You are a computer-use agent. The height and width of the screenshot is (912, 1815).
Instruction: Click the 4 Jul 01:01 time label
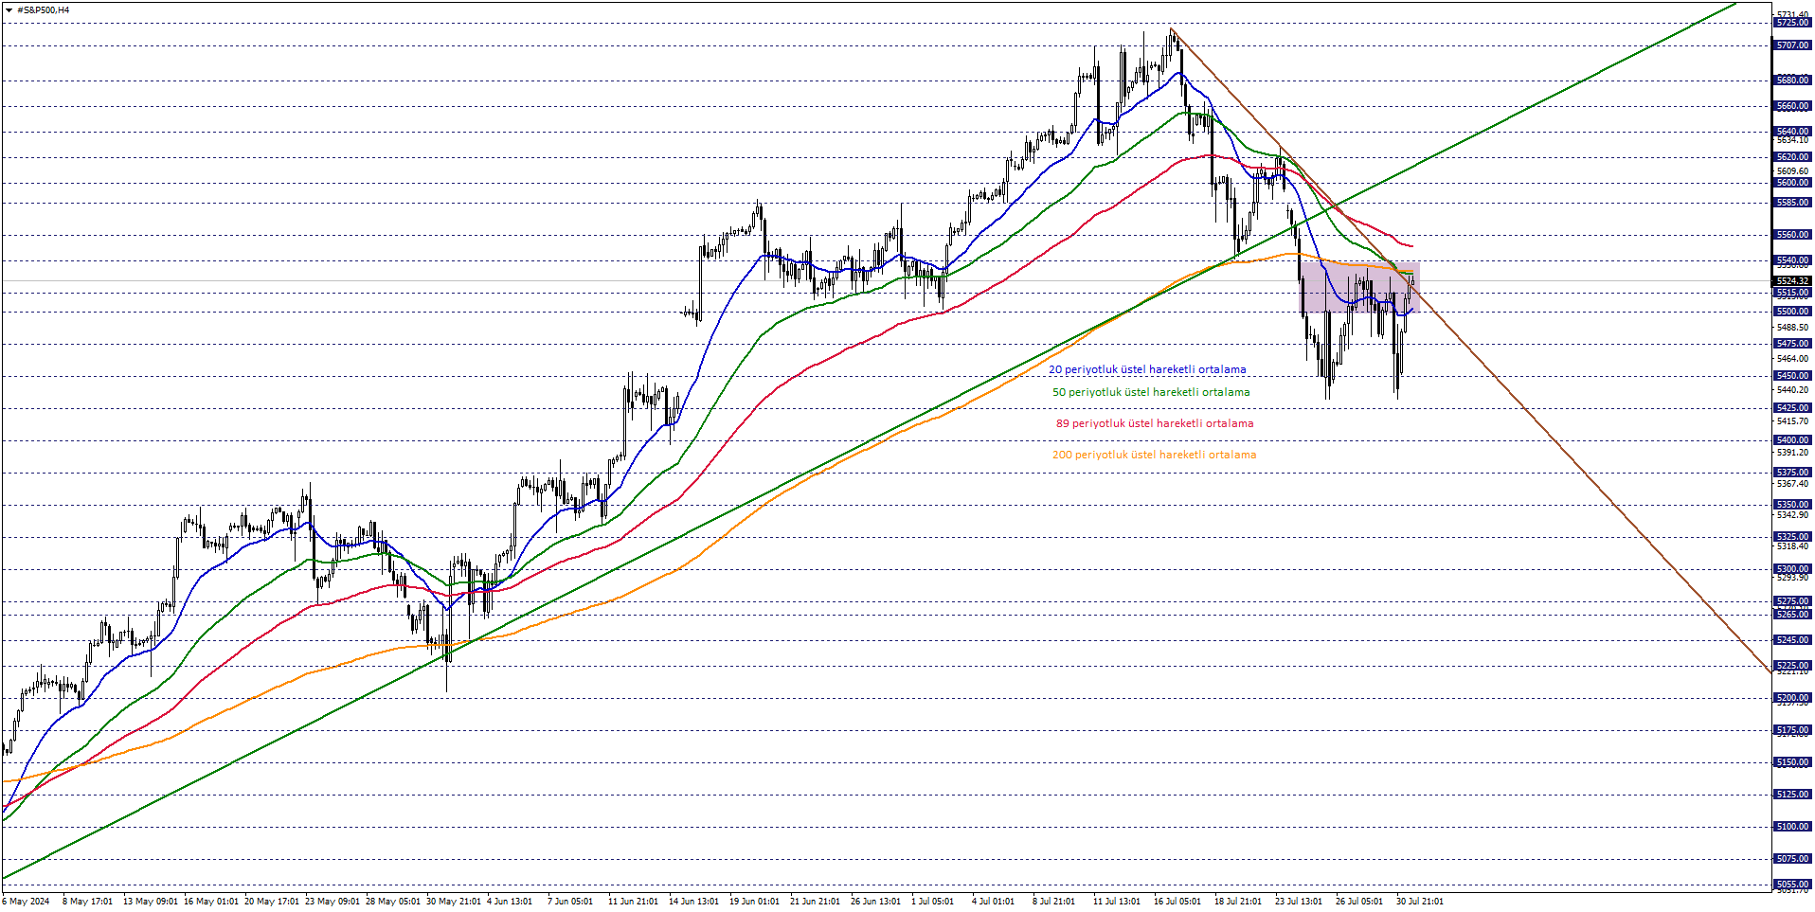[x=993, y=902]
